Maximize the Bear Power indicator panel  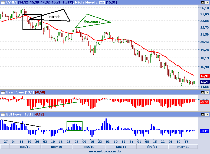202,93
